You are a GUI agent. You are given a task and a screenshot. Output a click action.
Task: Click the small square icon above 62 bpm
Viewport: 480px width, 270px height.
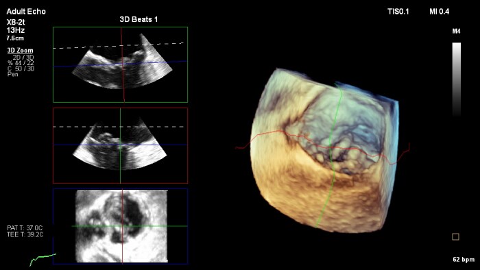coord(455,236)
